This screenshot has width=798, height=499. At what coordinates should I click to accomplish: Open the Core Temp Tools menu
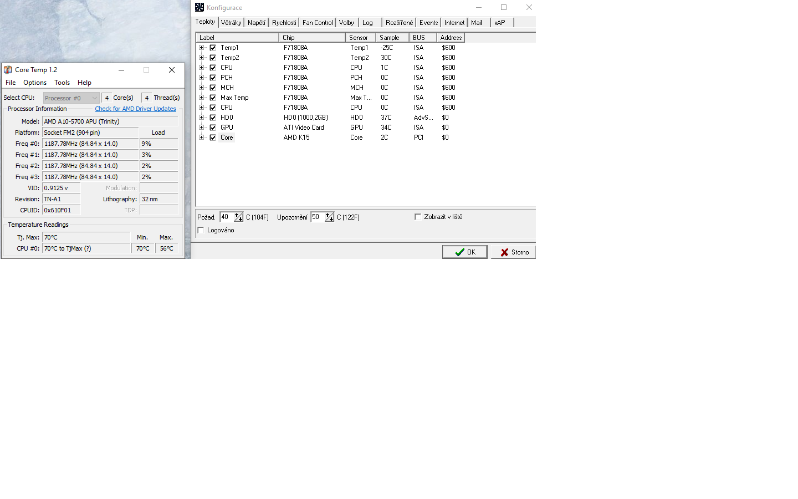pos(62,83)
